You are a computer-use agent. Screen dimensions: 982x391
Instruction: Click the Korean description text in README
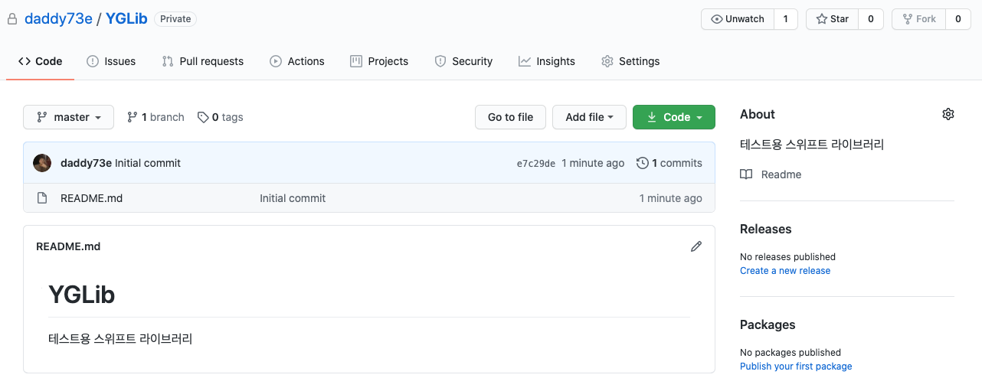tap(120, 338)
